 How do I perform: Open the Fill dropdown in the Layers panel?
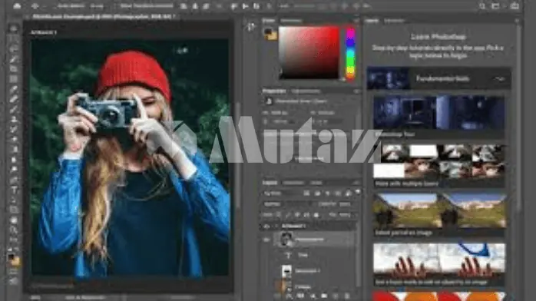345,215
